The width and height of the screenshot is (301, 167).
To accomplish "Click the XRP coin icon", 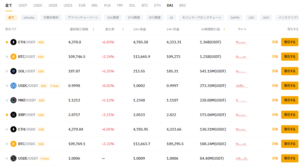I will click(x=13, y=115).
